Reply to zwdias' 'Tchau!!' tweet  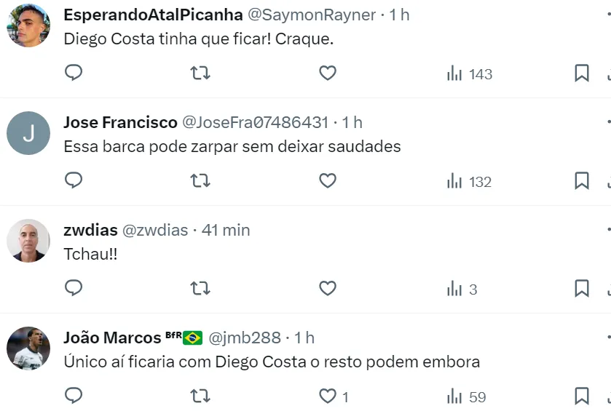[x=74, y=288]
